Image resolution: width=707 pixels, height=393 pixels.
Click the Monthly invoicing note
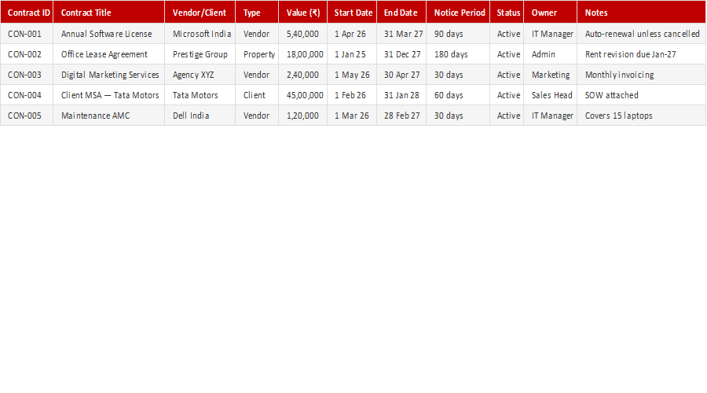point(641,75)
